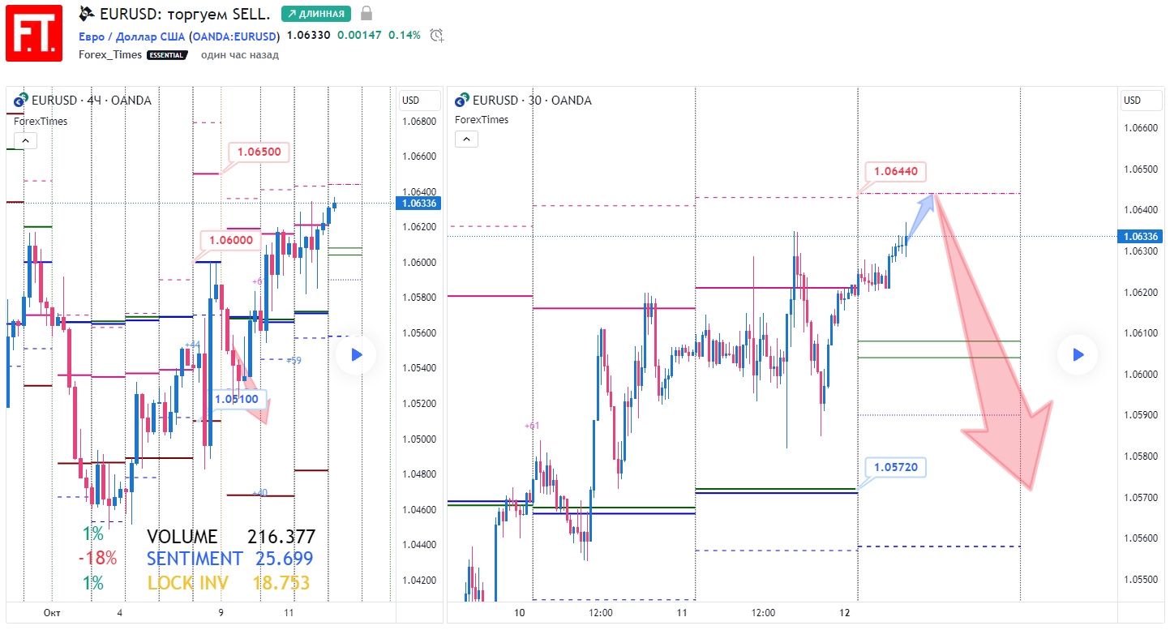Click the 1.06500 level callout
The height and width of the screenshot is (630, 1170).
(259, 152)
